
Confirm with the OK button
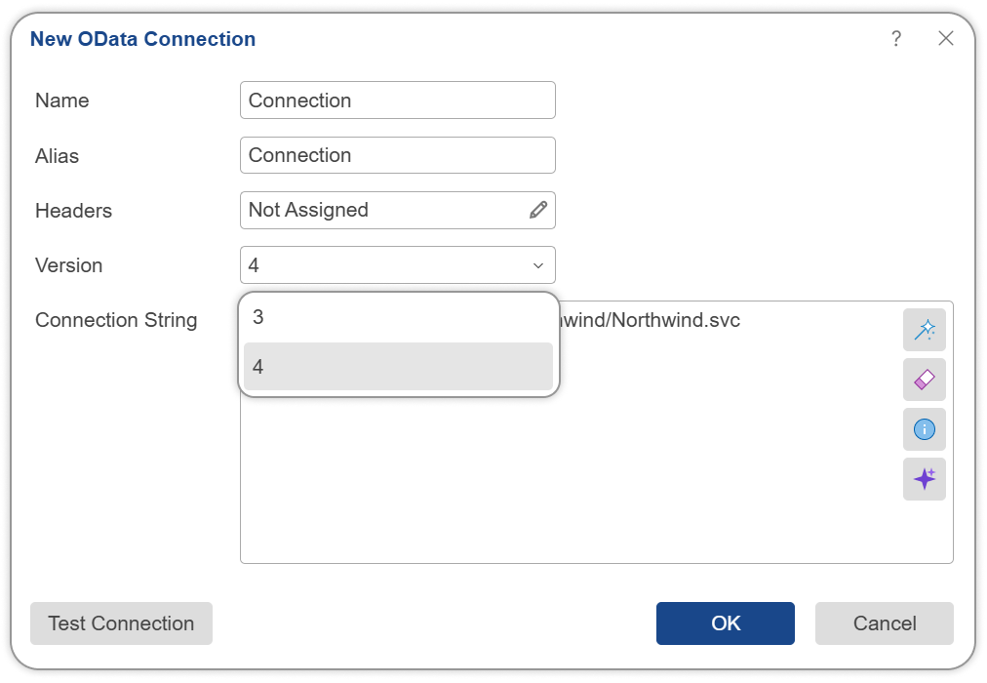(x=726, y=623)
